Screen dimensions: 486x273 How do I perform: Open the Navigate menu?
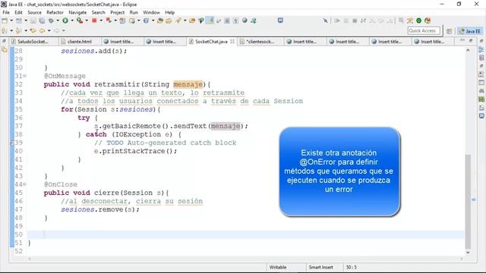77,12
